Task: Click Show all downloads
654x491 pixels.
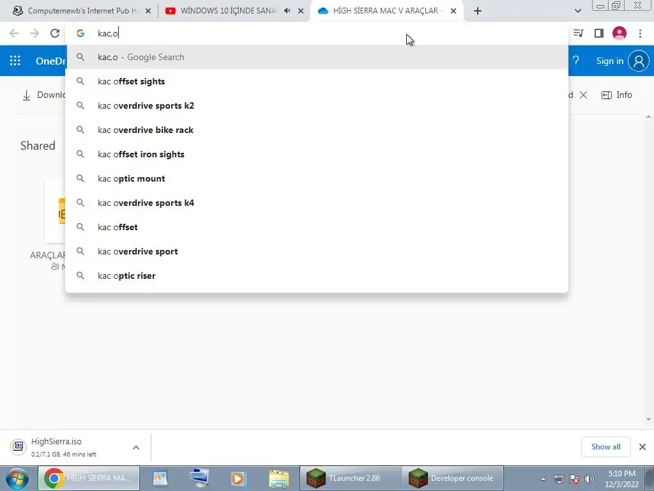Action: tap(605, 447)
